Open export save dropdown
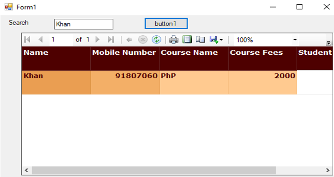 tap(216, 40)
